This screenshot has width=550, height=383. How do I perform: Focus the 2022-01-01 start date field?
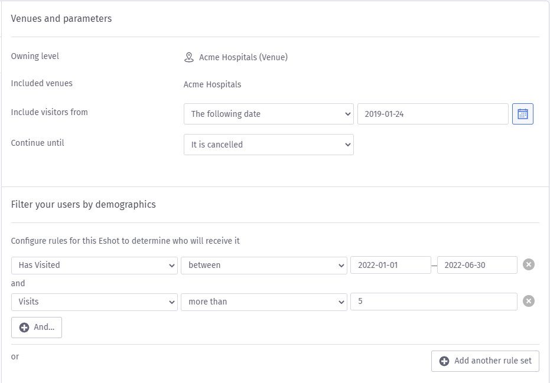390,265
